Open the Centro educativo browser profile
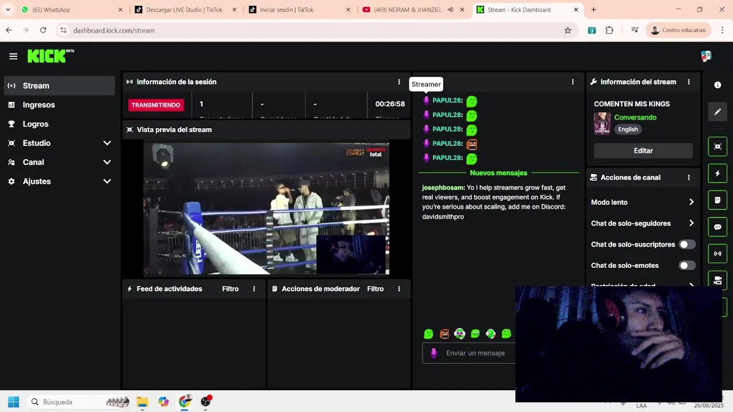The width and height of the screenshot is (733, 412). tap(679, 30)
